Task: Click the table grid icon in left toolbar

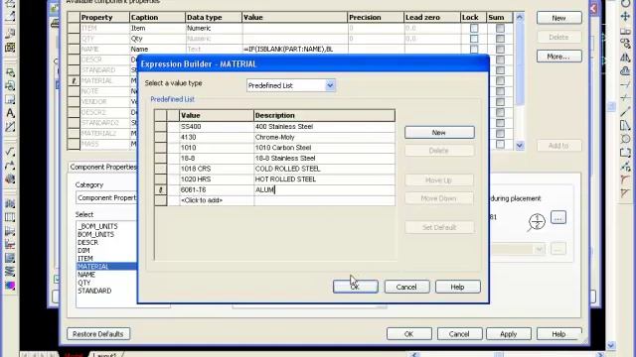Action: 10,217
